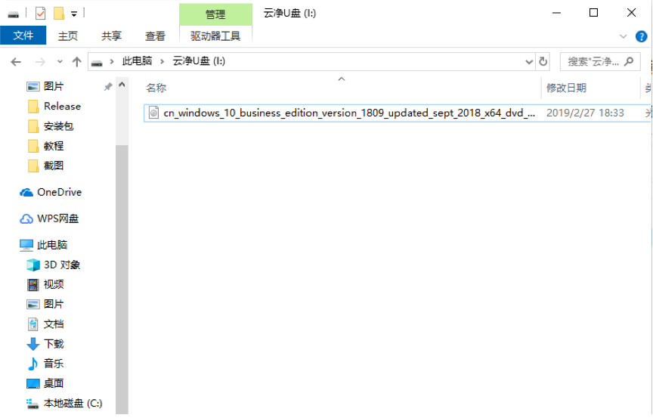Select the OneDrive cloud icon
Viewport: 653px width, 418px height.
(27, 193)
